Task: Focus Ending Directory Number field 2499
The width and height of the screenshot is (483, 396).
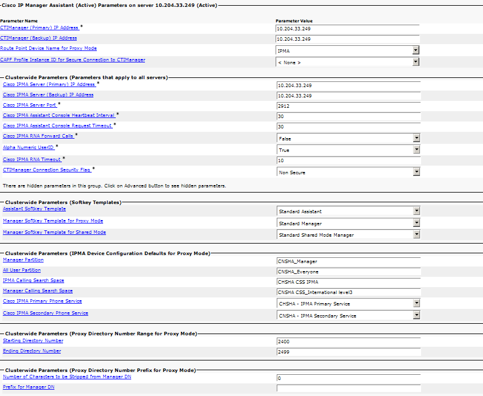Action: (x=349, y=352)
